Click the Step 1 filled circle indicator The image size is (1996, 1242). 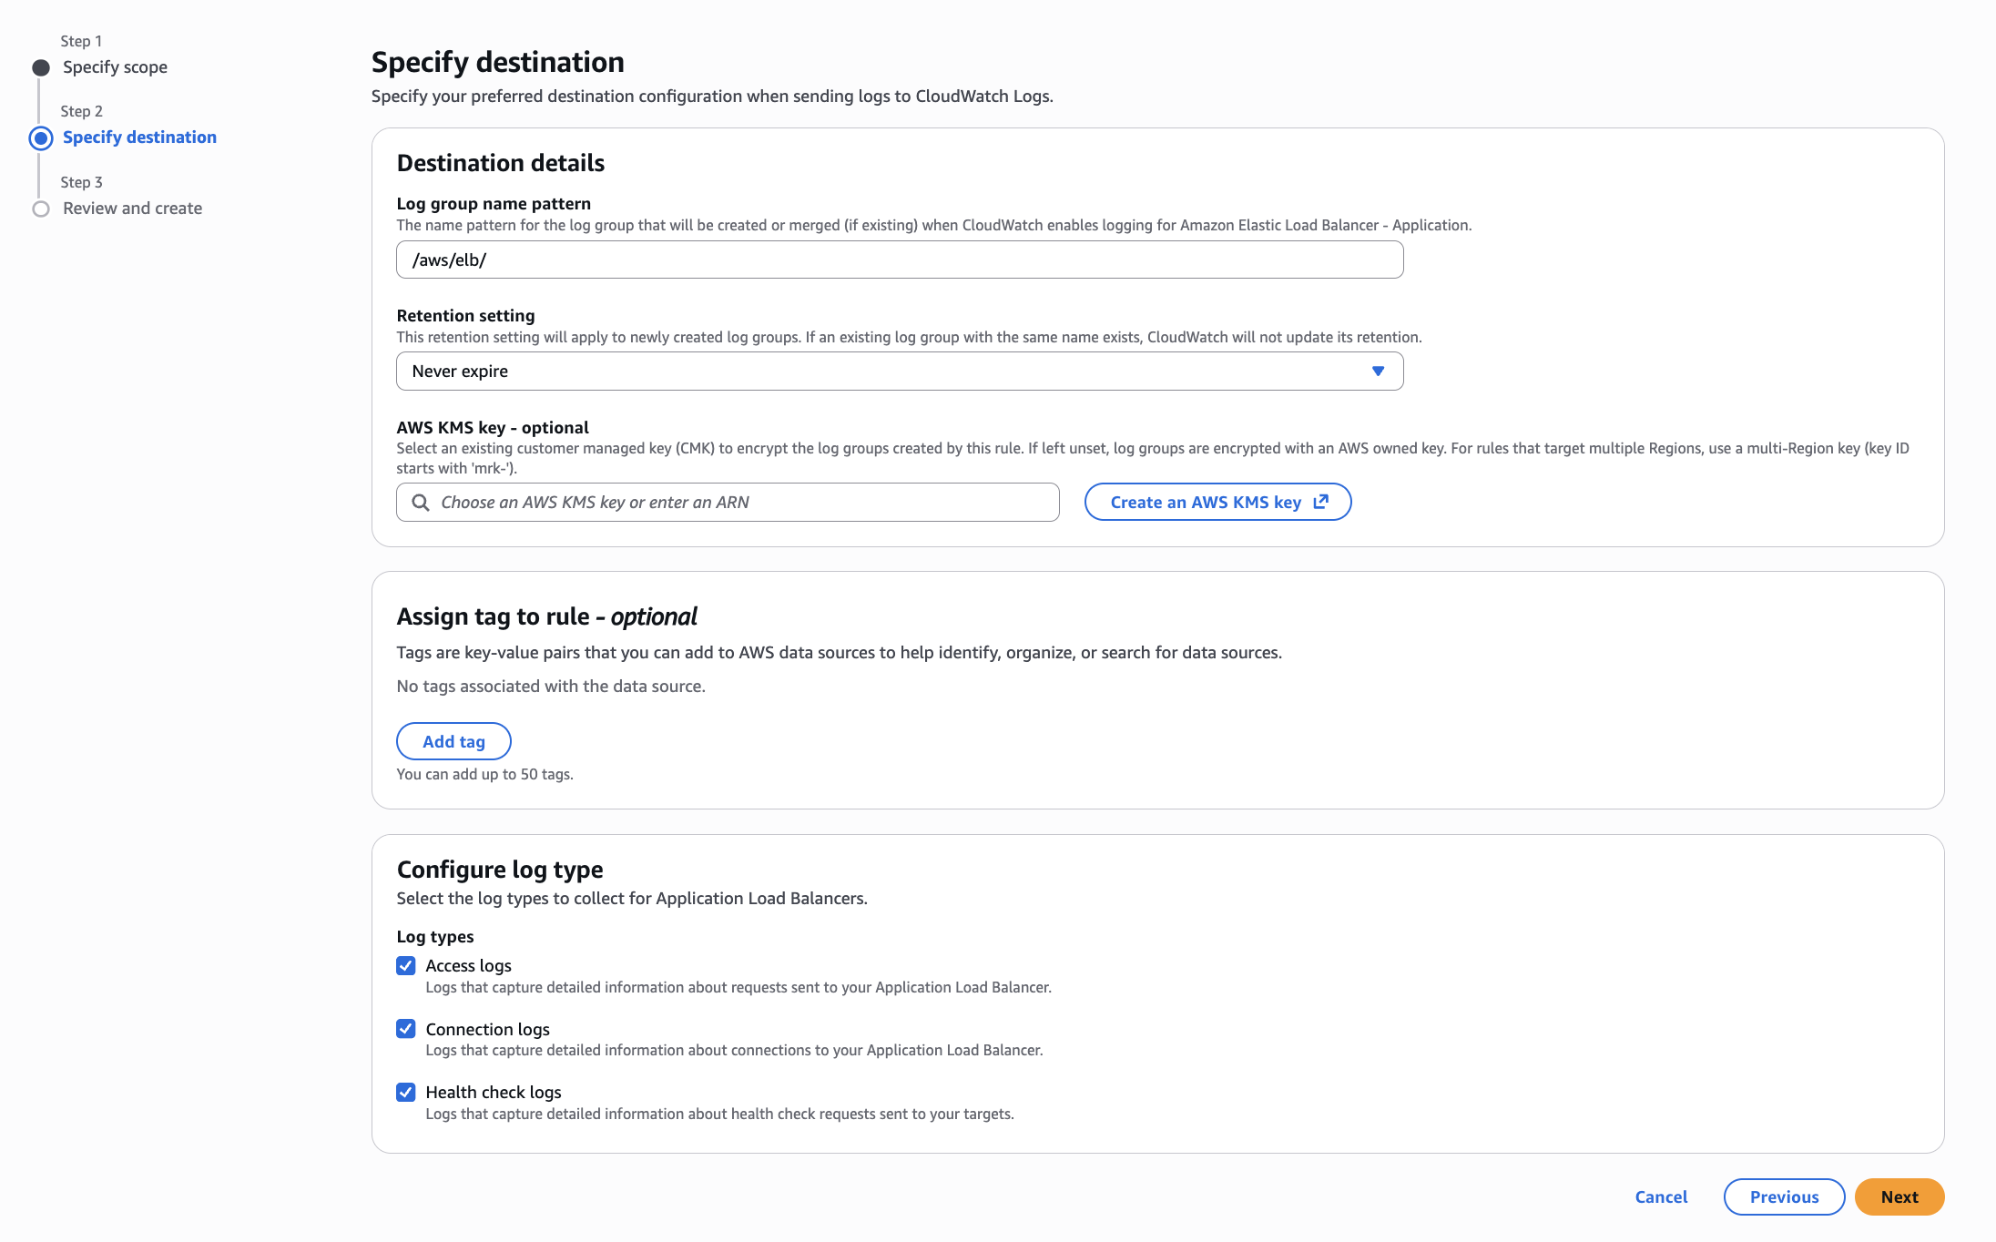(x=41, y=67)
